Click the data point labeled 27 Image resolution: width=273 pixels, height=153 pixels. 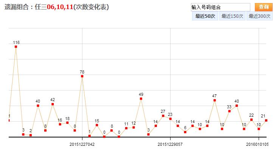pos(163,116)
